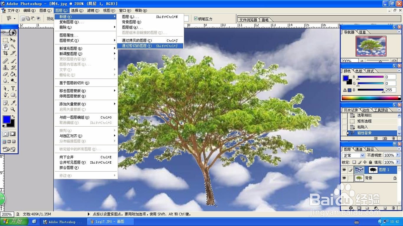Image resolution: width=403 pixels, height=226 pixels.
Task: Switch to Standard edit mode
Action: point(5,134)
